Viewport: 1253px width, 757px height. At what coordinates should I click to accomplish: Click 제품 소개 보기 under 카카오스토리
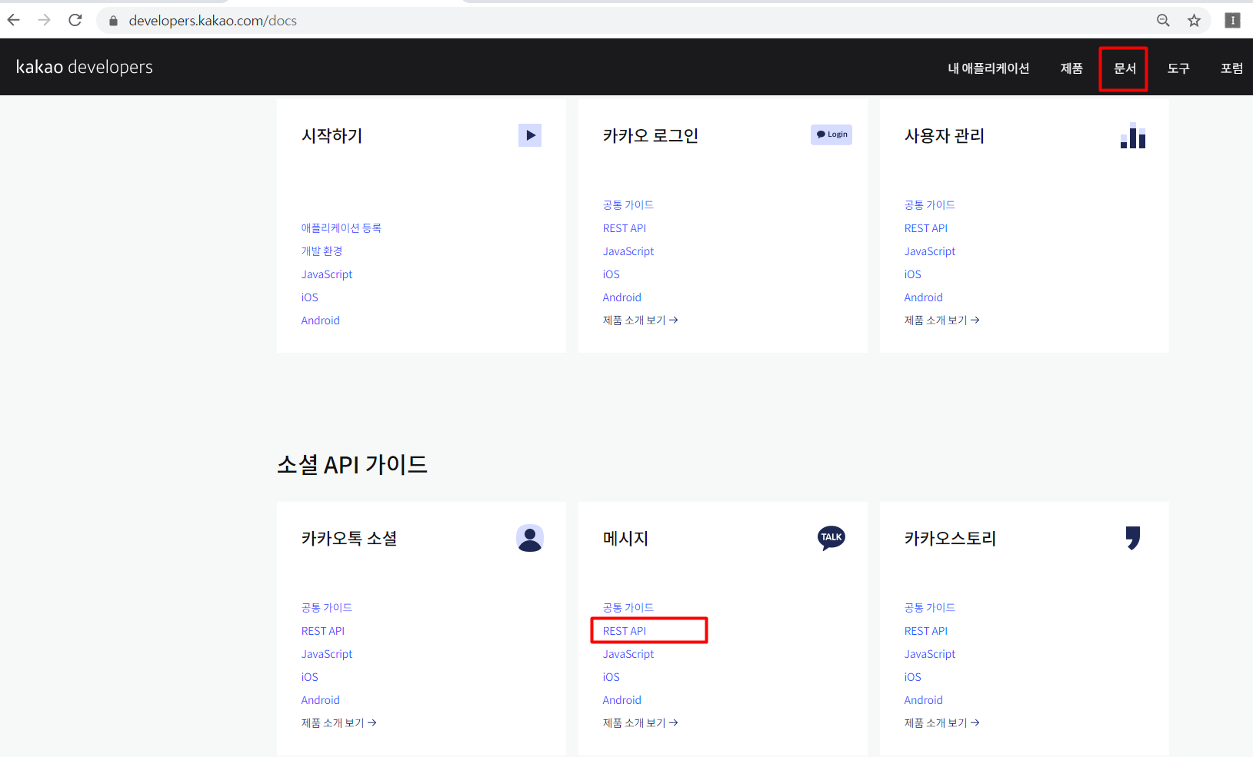[942, 723]
